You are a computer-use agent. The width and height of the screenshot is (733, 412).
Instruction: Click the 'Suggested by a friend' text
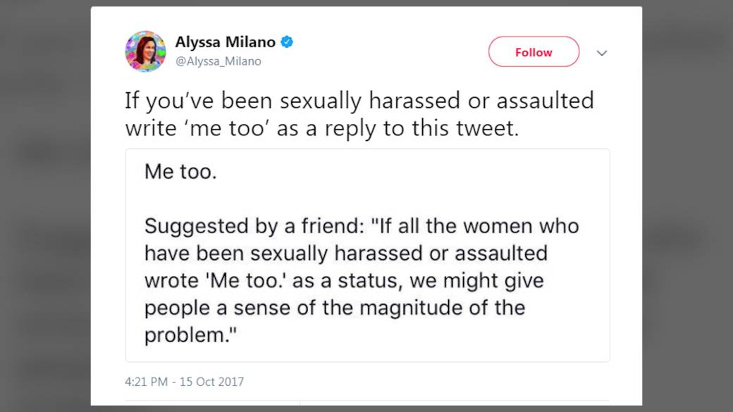pyautogui.click(x=256, y=226)
